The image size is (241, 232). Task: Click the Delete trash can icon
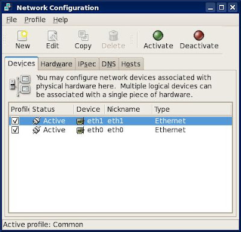113,35
